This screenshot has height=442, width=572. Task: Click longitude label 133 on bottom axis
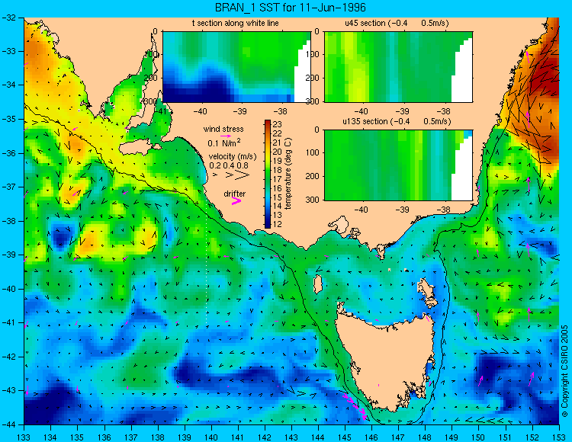tap(24, 437)
